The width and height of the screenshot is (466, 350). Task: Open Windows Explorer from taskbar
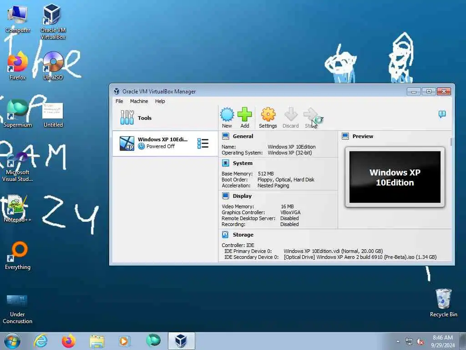(x=97, y=341)
